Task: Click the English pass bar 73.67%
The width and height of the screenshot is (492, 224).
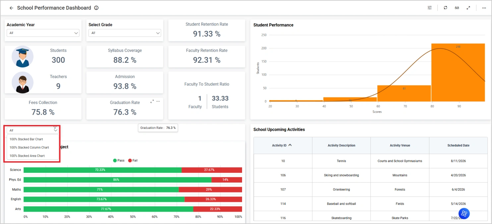Action: (104, 199)
